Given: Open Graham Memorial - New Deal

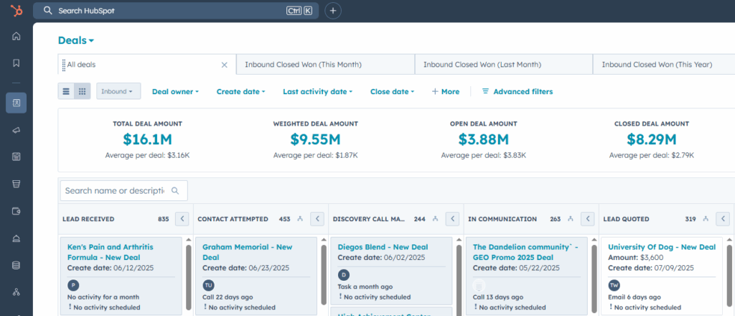Looking at the screenshot, I should [x=247, y=252].
